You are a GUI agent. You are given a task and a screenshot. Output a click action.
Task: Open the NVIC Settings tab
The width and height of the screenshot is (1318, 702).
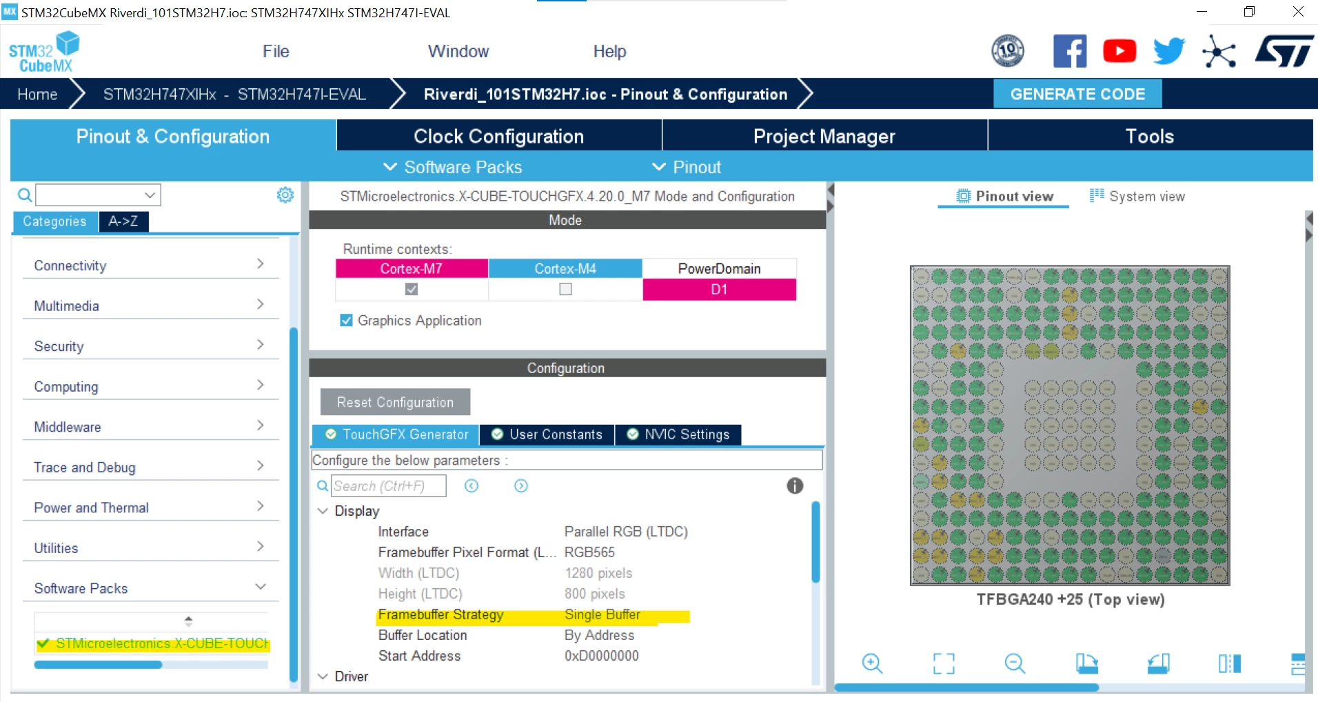point(678,434)
